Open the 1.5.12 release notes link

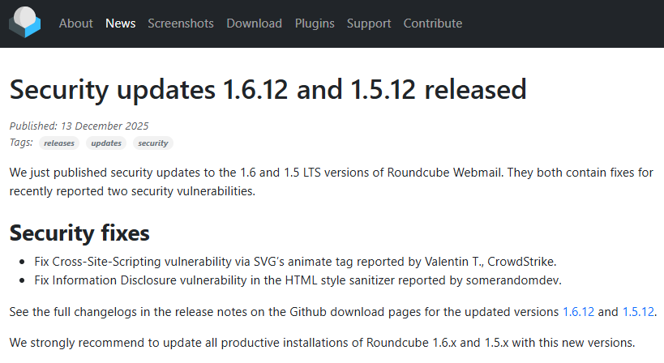[637, 311]
